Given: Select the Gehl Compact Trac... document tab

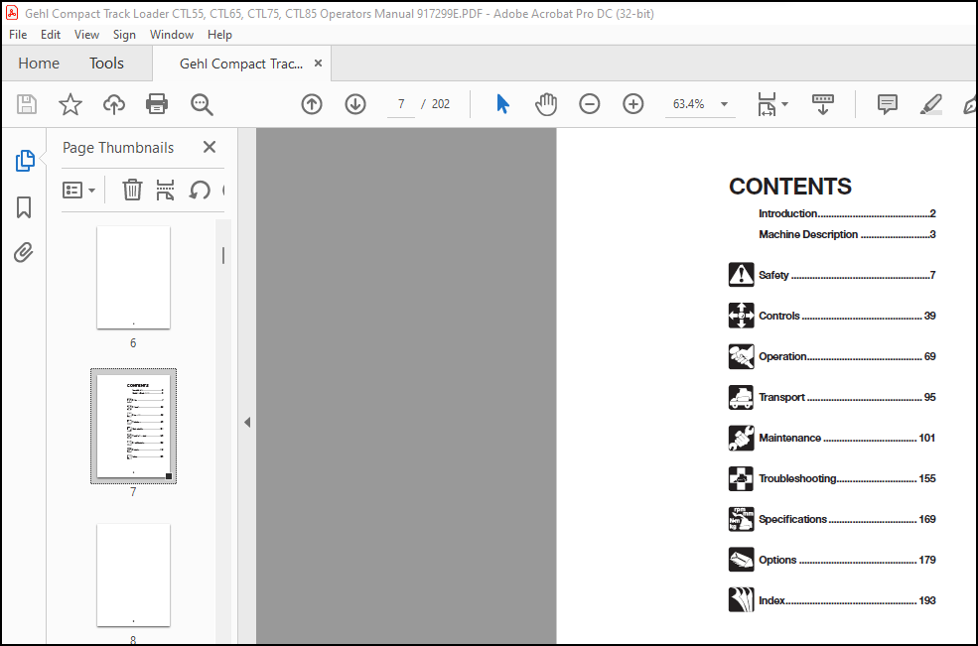Looking at the screenshot, I should coord(241,64).
